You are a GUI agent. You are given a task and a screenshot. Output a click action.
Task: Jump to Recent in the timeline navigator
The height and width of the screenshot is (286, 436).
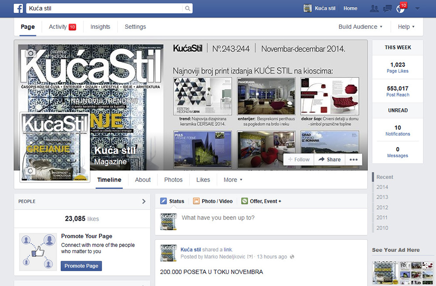click(x=385, y=177)
